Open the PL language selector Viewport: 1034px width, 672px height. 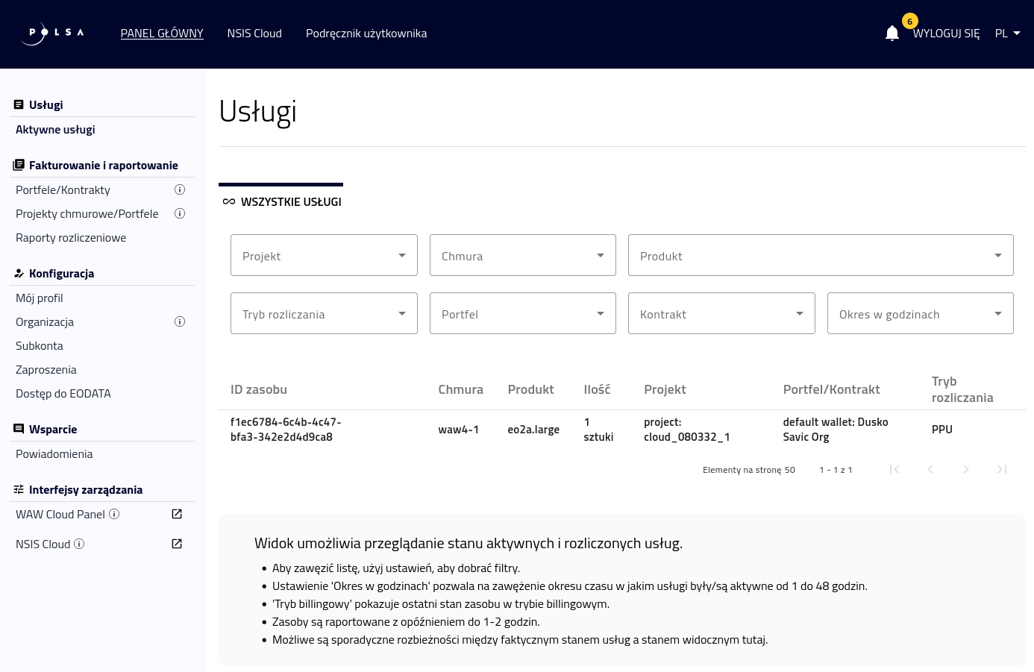(x=1007, y=34)
